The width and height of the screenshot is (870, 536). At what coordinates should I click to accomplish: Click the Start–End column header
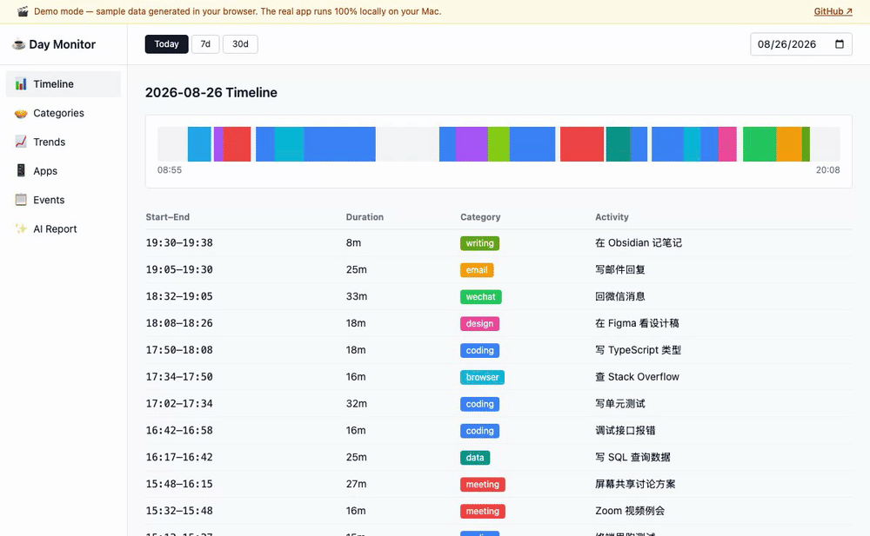click(168, 217)
